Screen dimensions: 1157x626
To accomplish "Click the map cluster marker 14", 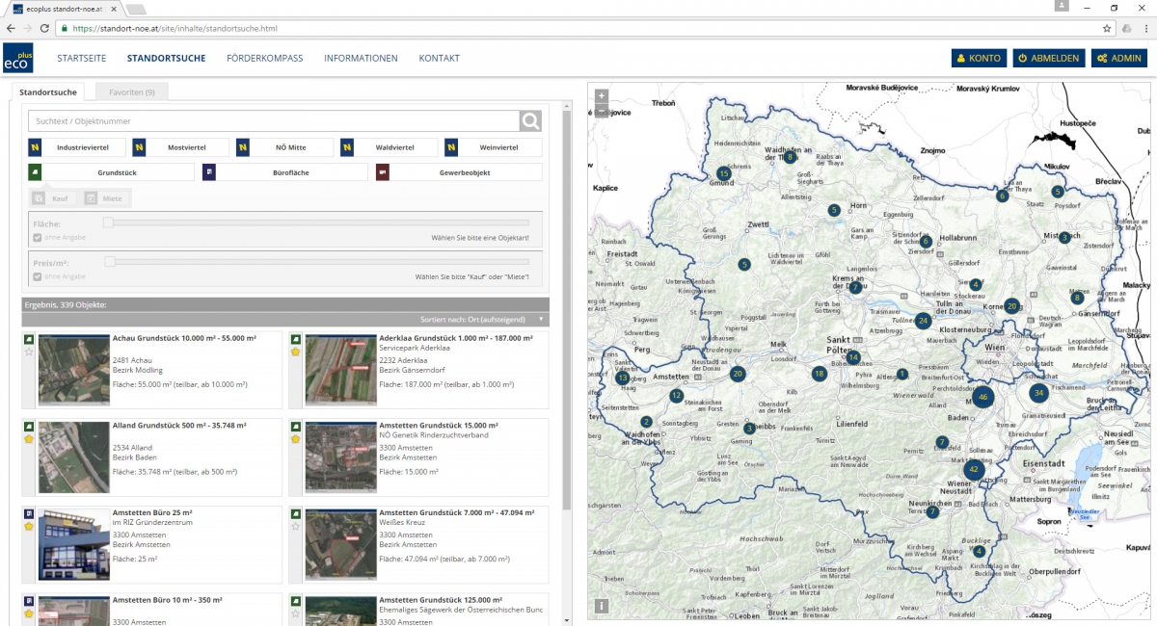I will click(853, 357).
